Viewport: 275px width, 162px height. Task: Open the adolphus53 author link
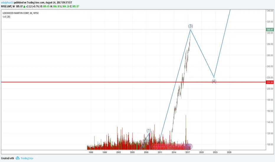pyautogui.click(x=7, y=3)
